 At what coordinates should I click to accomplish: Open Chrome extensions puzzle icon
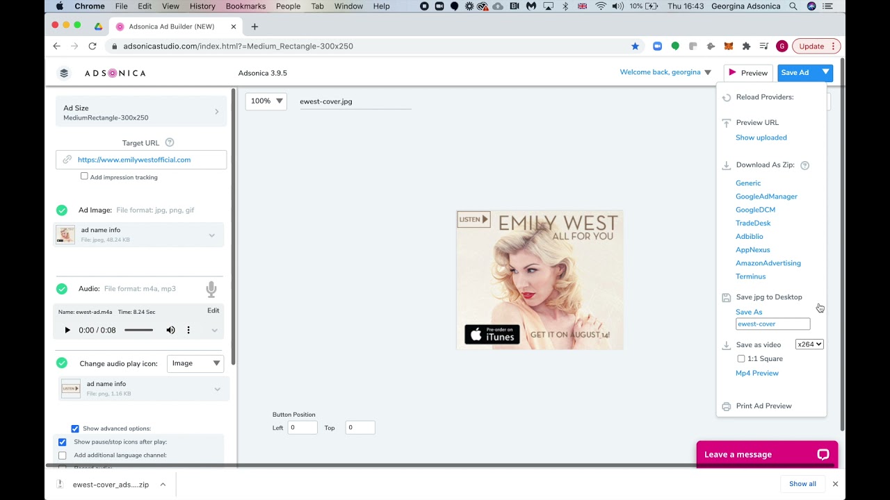tap(746, 46)
